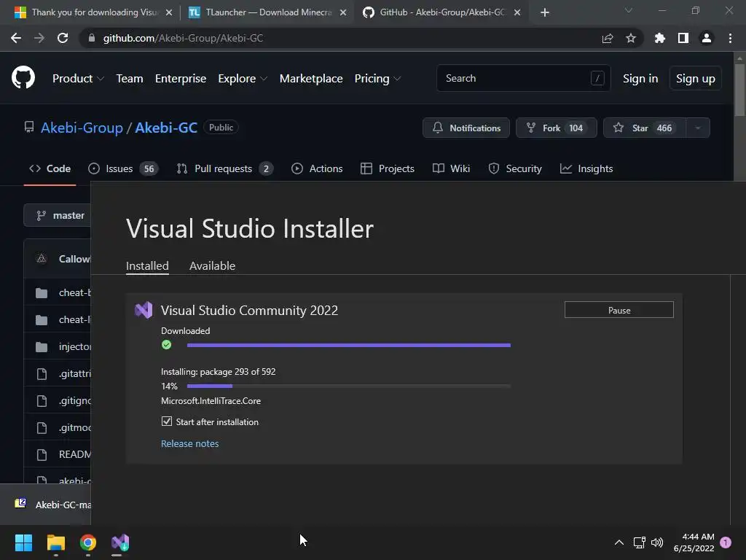Click the Sign in link
This screenshot has width=746, height=560.
point(640,79)
